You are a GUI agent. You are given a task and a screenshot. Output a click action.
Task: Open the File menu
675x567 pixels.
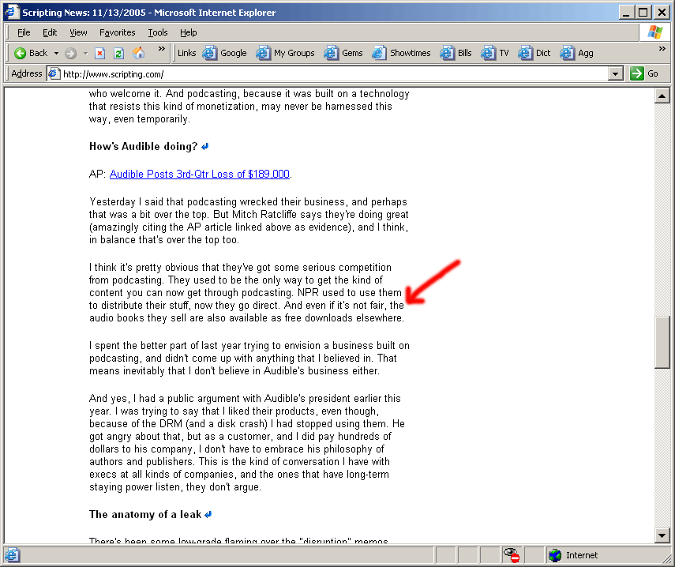click(24, 32)
